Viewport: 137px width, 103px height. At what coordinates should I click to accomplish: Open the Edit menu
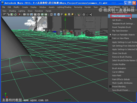(9, 7)
